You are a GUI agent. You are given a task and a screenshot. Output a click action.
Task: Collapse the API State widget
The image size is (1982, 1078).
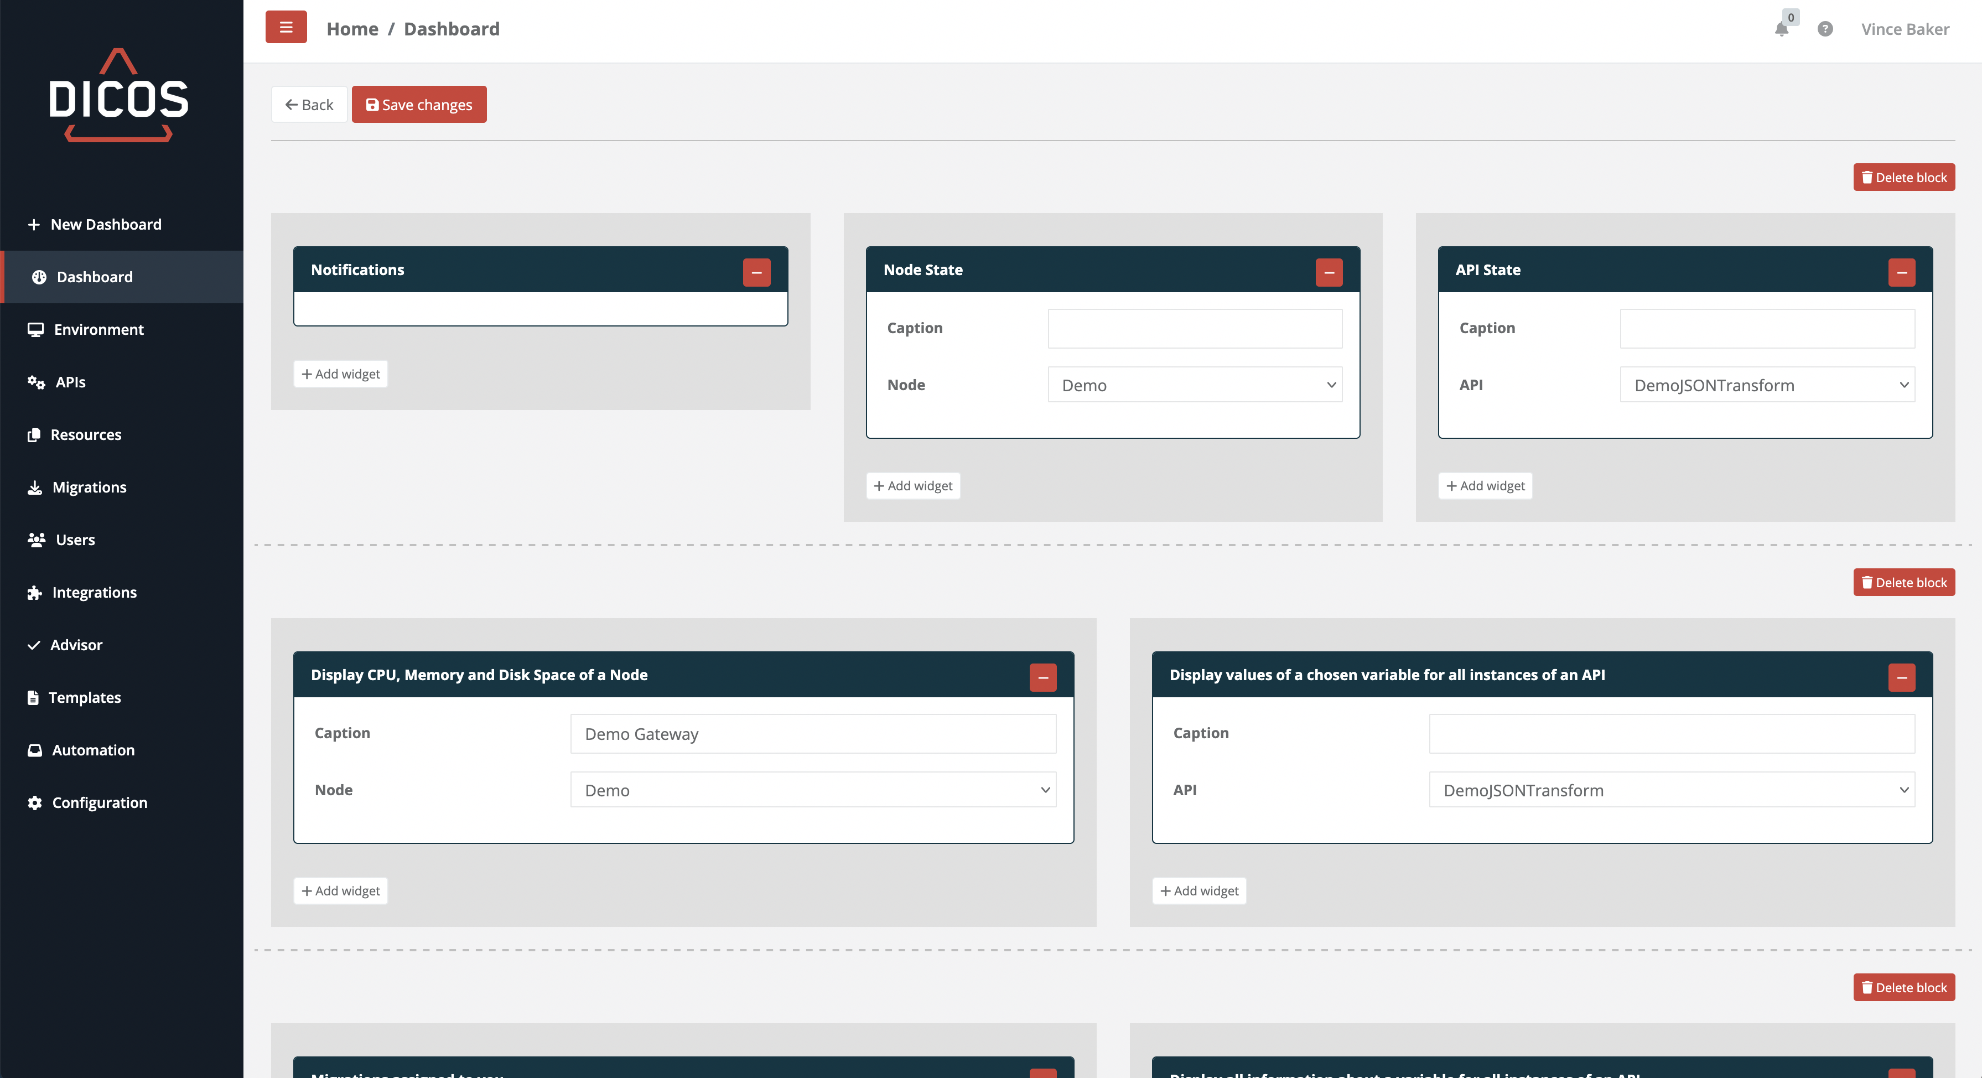(x=1901, y=272)
